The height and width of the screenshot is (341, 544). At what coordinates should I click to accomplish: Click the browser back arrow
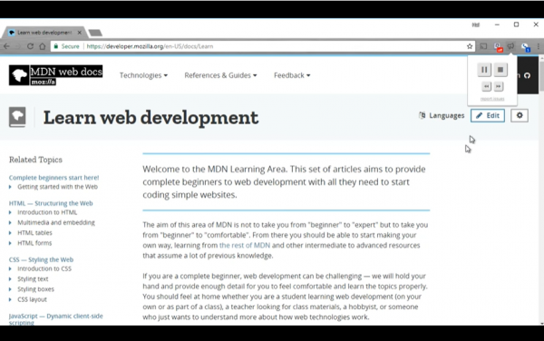(7, 46)
